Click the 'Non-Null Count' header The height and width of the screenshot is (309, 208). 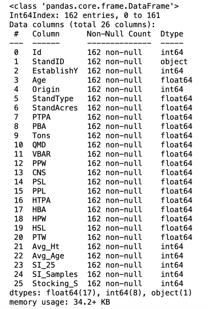coord(119,34)
